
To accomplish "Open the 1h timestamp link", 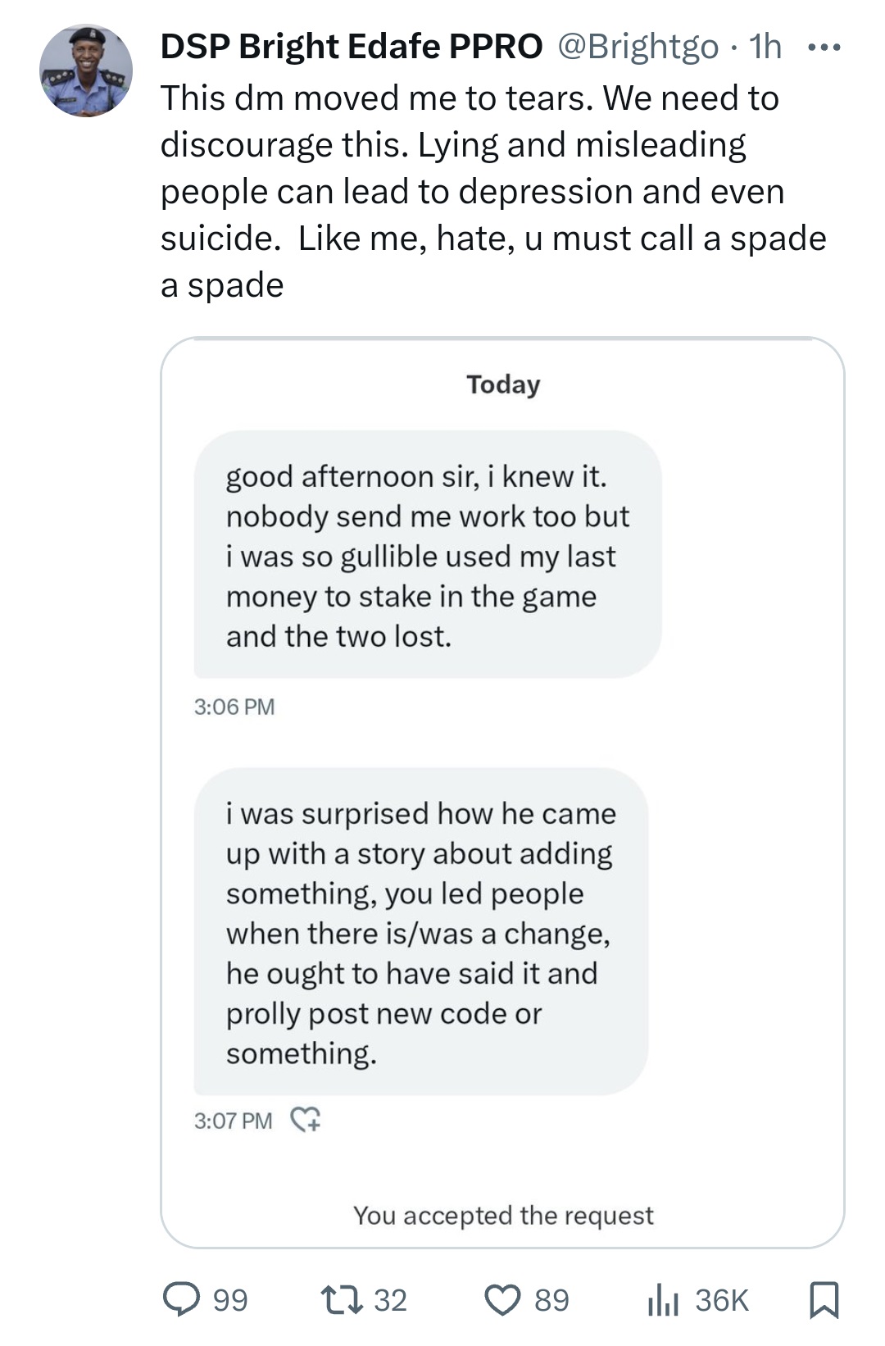I will (765, 47).
